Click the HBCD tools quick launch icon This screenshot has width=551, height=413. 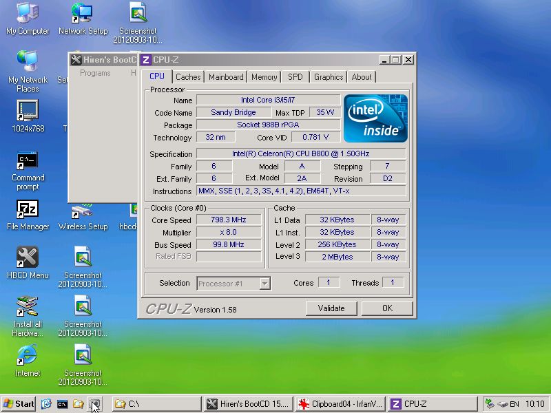click(x=94, y=404)
